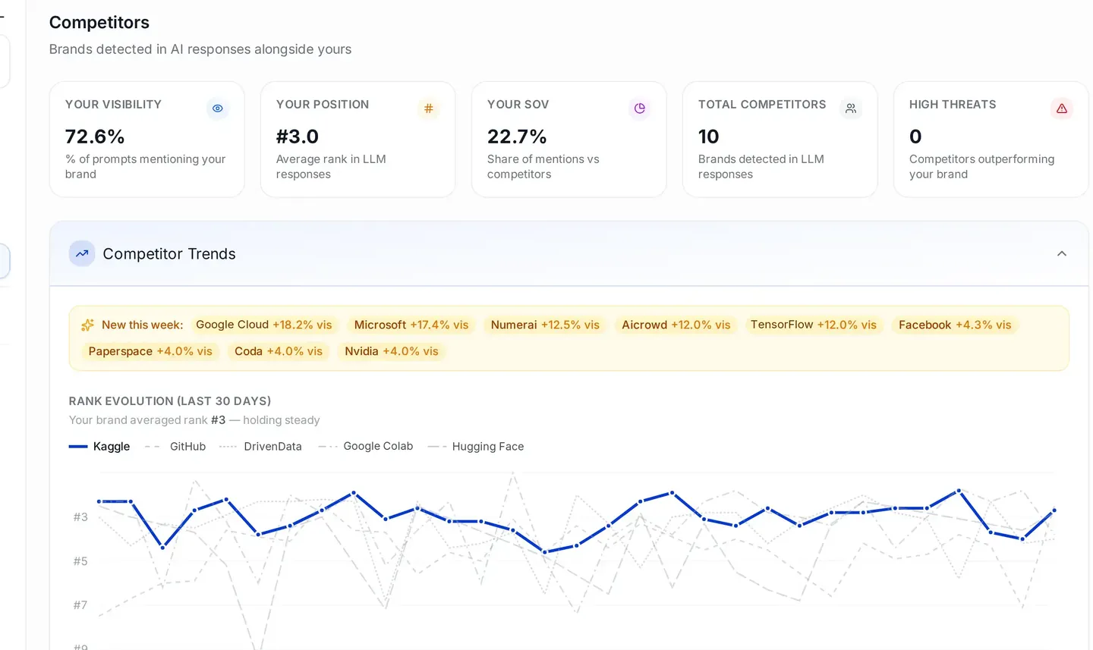Click the first data point of Kaggle line

tap(99, 501)
